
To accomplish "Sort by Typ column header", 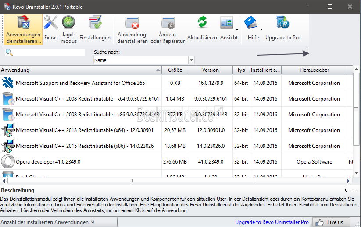I will coord(241,70).
